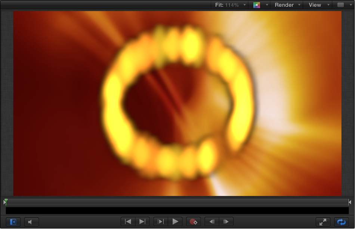355x229 pixels.
Task: Select the window layout icon in the toolbar
Action: pos(341,5)
